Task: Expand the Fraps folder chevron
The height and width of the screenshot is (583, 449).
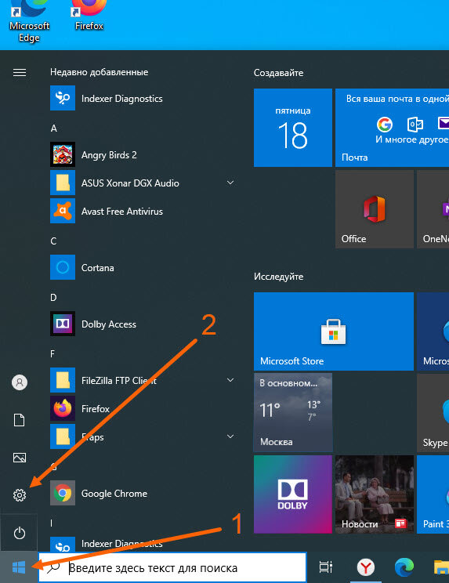Action: click(230, 436)
